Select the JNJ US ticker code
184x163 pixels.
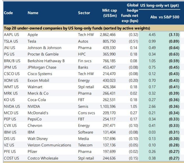click(x=9, y=48)
